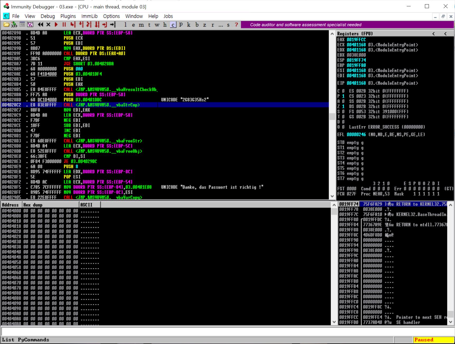
Task: Click the red question mark help icon
Action: point(236,25)
